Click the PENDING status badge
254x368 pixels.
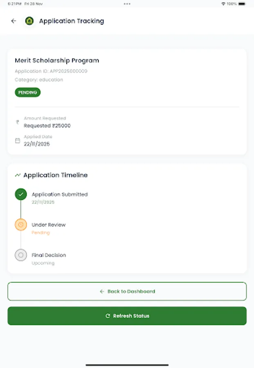(x=28, y=92)
